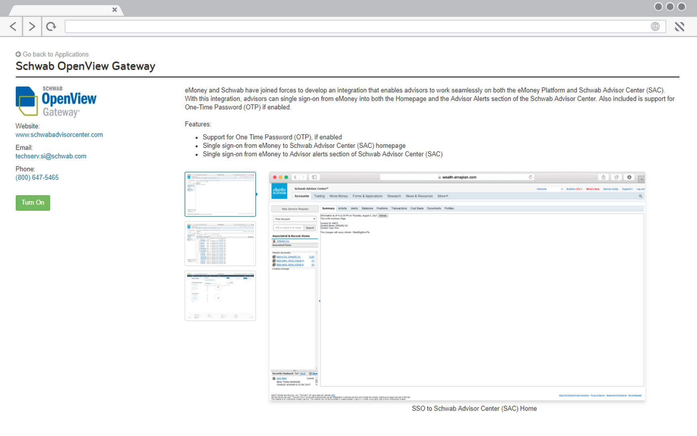Click the new tab plus icon in the preview
The height and width of the screenshot is (436, 697).
pos(642,179)
